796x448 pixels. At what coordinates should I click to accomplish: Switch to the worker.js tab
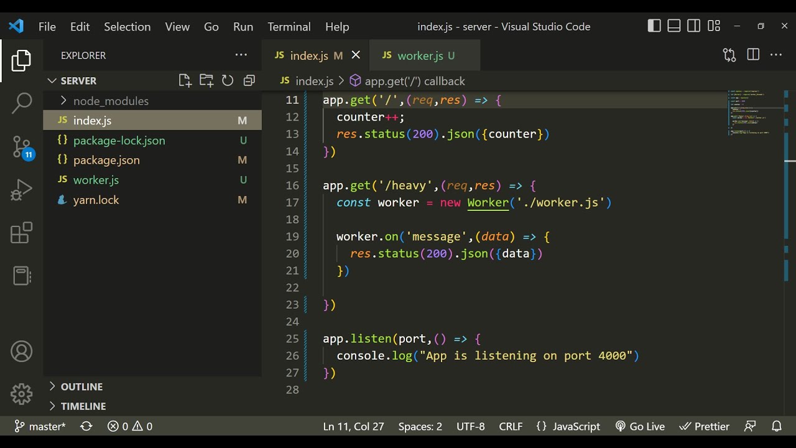coord(420,55)
